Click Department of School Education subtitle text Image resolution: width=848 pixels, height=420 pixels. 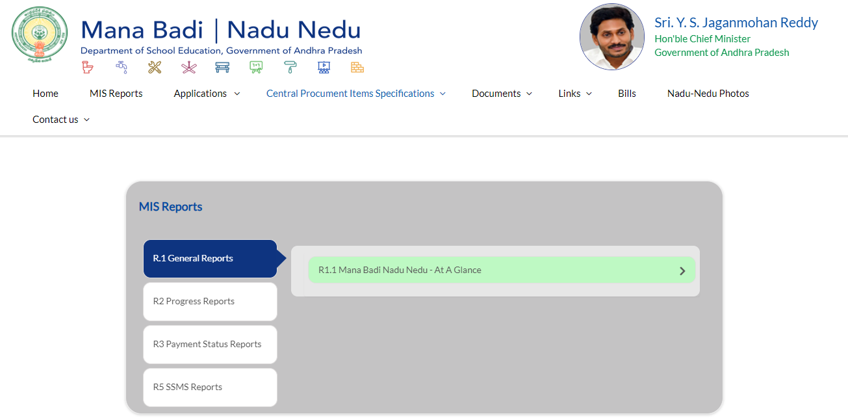222,51
